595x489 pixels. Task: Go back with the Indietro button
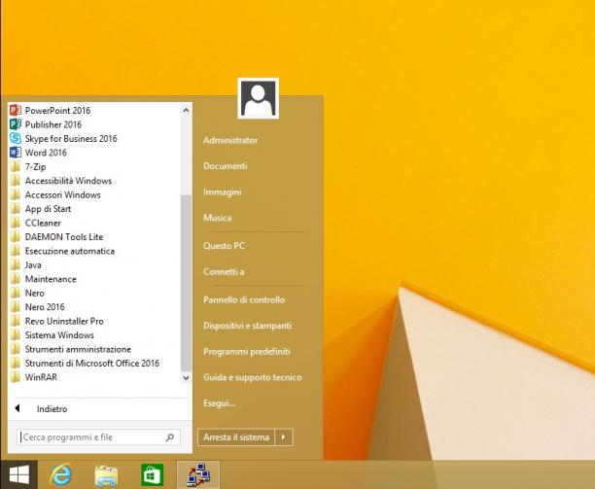pos(52,408)
